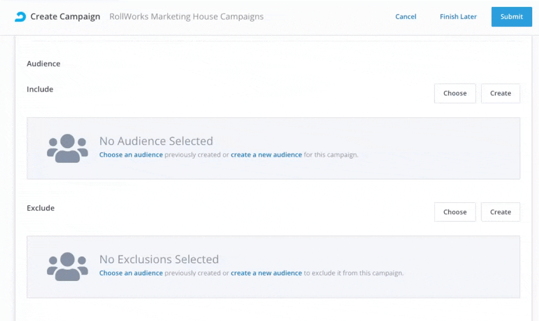Follow 'create a new audience' link for this campaign
539x321 pixels.
(266, 155)
